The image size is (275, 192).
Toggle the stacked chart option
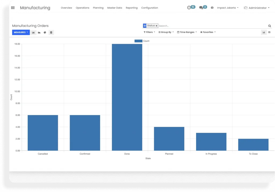coord(51,32)
